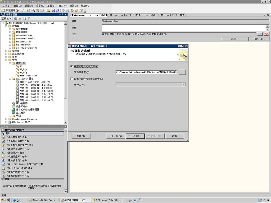The image size is (271, 203).
Task: Click the Open File folder icon in toolbar
Action: pyautogui.click(x=49, y=11)
